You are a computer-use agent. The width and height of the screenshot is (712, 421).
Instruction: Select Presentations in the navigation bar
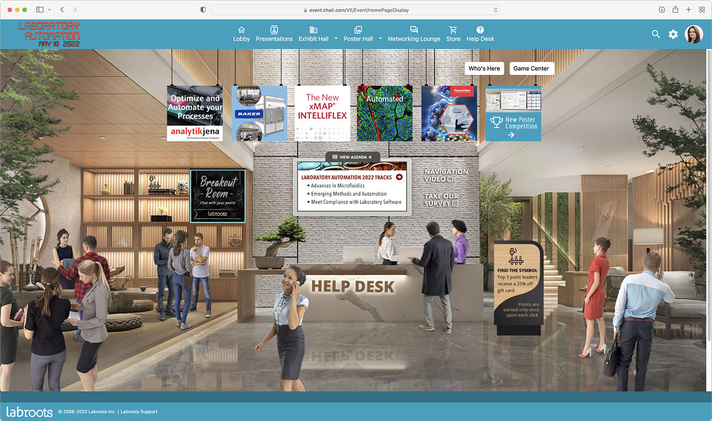tap(274, 33)
